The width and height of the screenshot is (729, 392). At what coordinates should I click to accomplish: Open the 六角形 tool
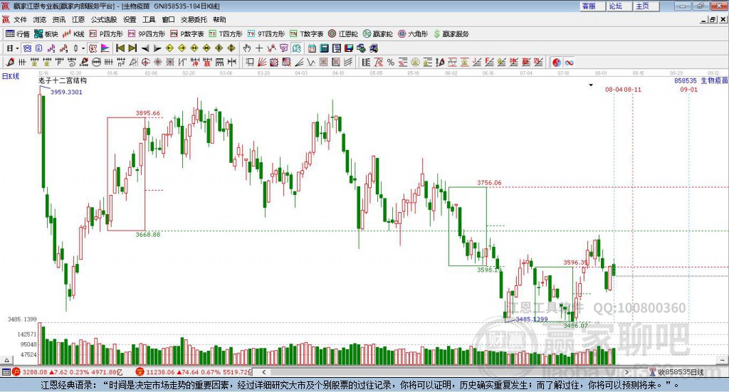(x=413, y=34)
